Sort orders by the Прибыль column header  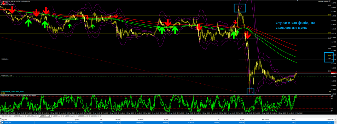pos(330,120)
